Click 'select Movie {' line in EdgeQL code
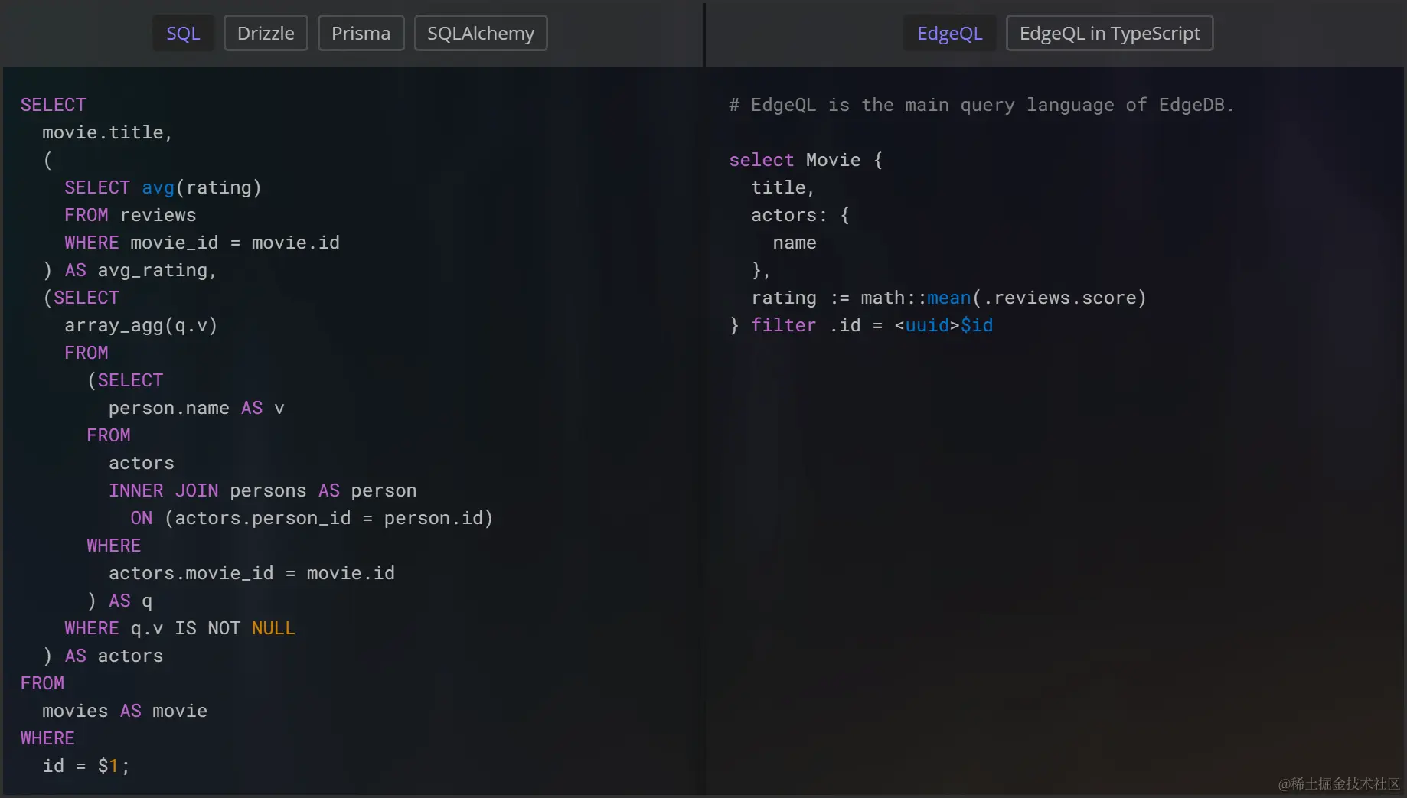 (x=805, y=160)
